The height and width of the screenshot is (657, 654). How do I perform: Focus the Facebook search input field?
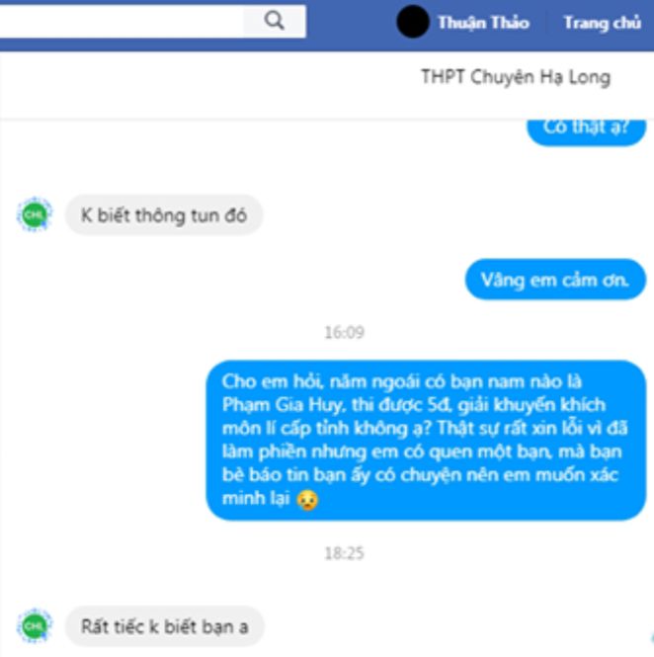tap(122, 21)
